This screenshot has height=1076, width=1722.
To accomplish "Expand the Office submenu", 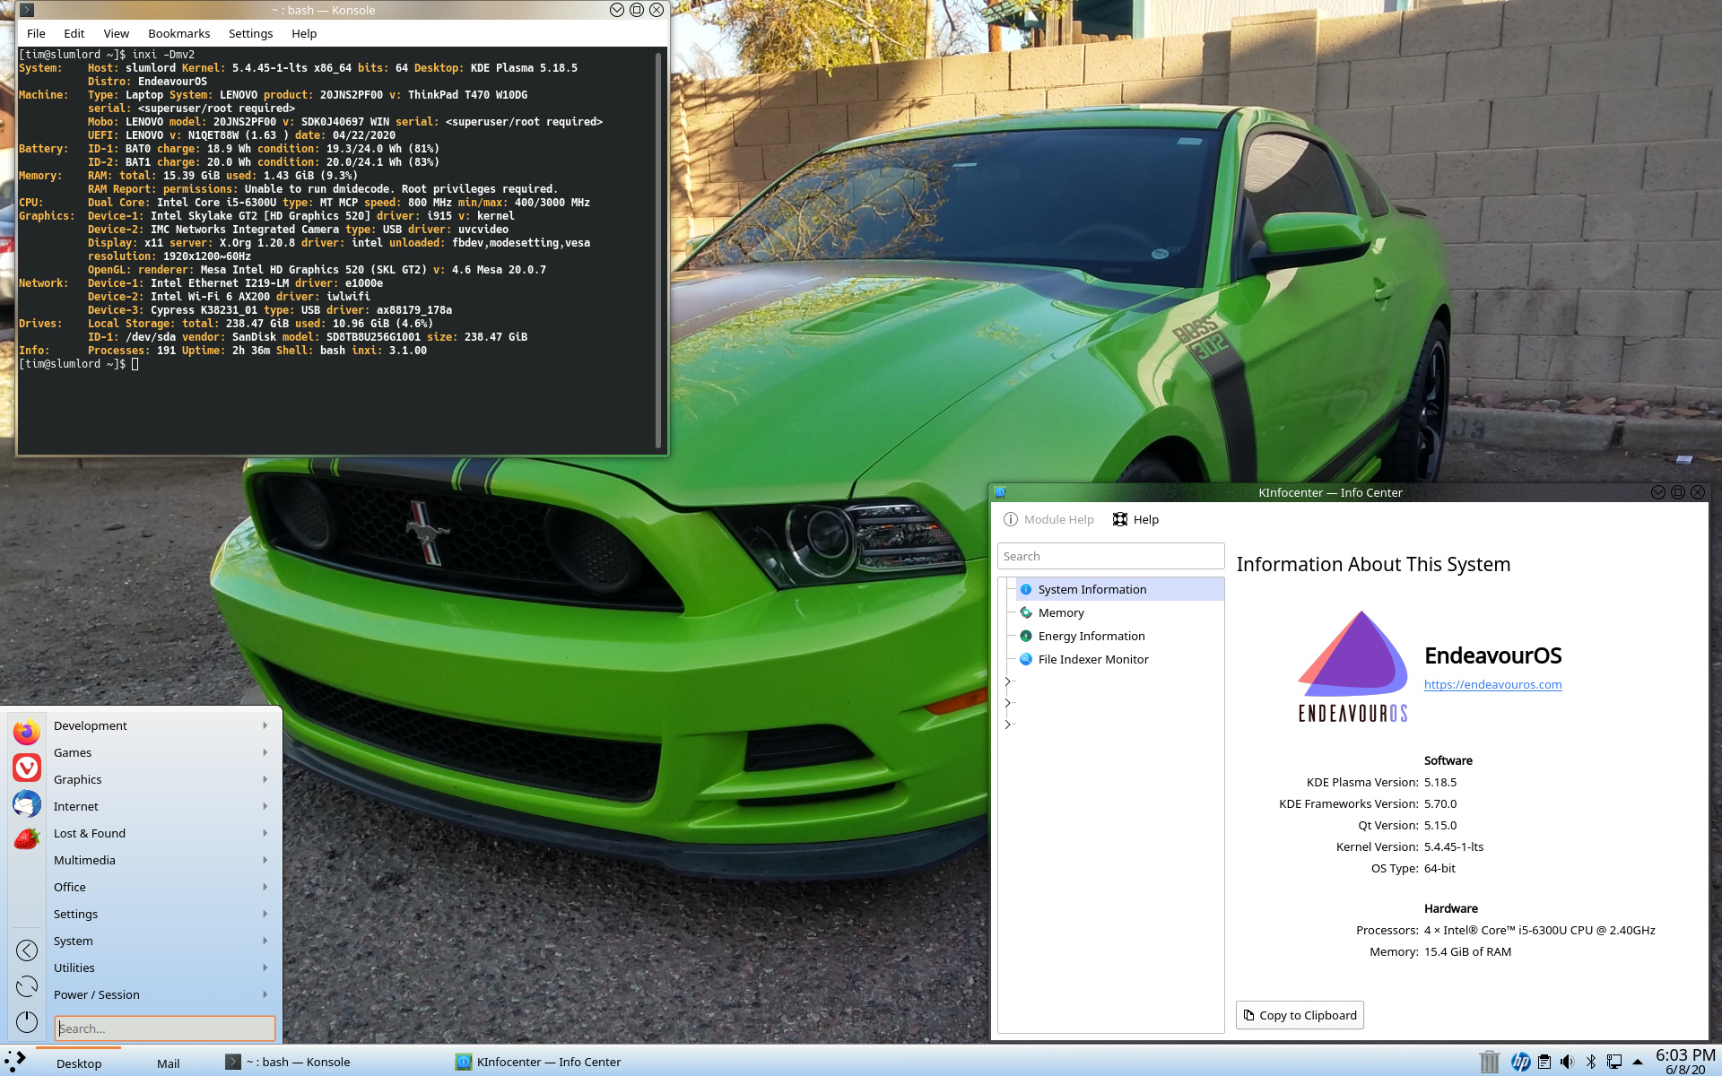I will (x=161, y=887).
